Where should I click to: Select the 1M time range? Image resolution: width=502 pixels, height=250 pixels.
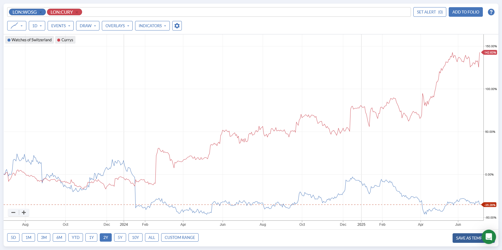(x=28, y=237)
